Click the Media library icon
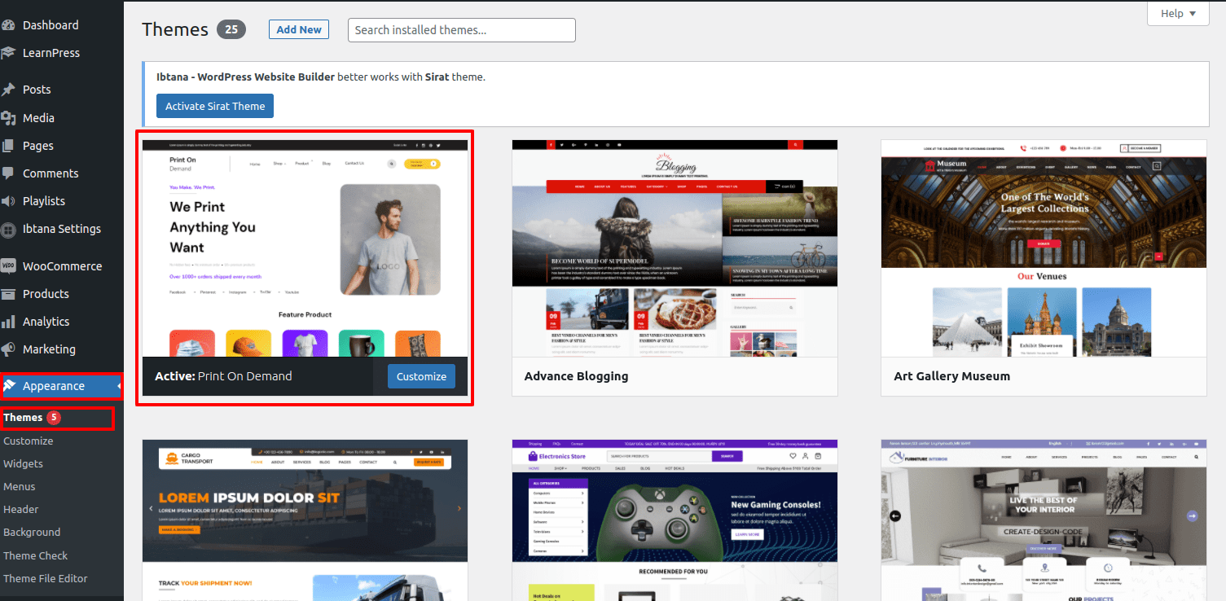 [x=8, y=118]
